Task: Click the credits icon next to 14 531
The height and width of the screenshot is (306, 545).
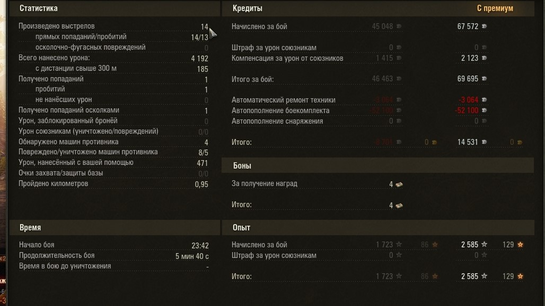Action: click(x=484, y=142)
